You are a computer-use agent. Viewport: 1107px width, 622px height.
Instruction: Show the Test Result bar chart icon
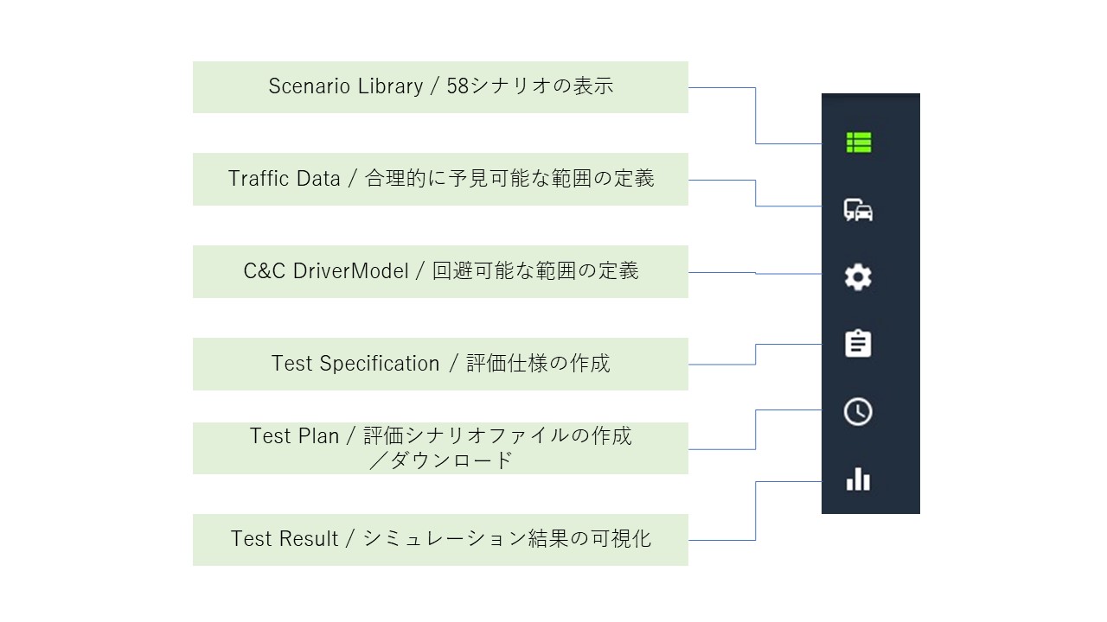pyautogui.click(x=858, y=479)
